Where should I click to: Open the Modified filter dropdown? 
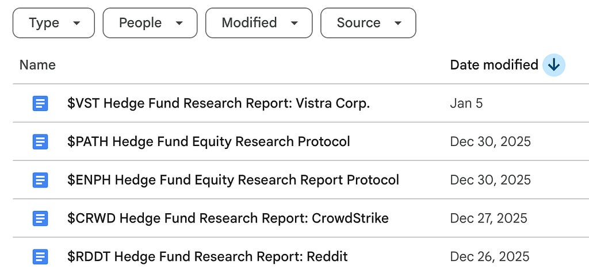[x=259, y=23]
